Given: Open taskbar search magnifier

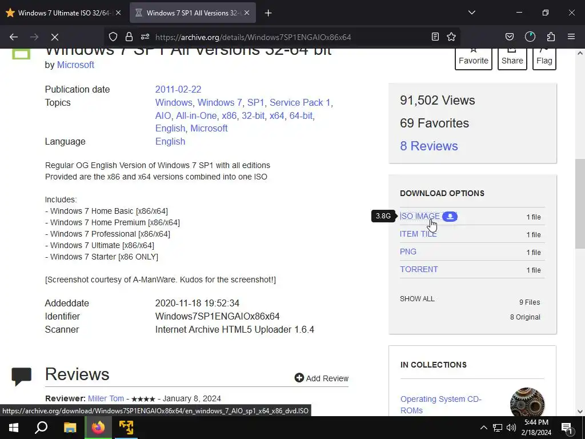Looking at the screenshot, I should 41,428.
